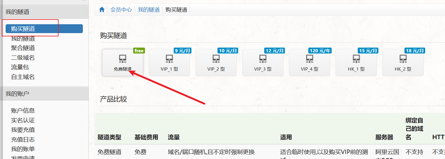This screenshot has width=445, height=159.
Task: Navigate to 聚合隧道 in sidebar
Action: pos(23,48)
